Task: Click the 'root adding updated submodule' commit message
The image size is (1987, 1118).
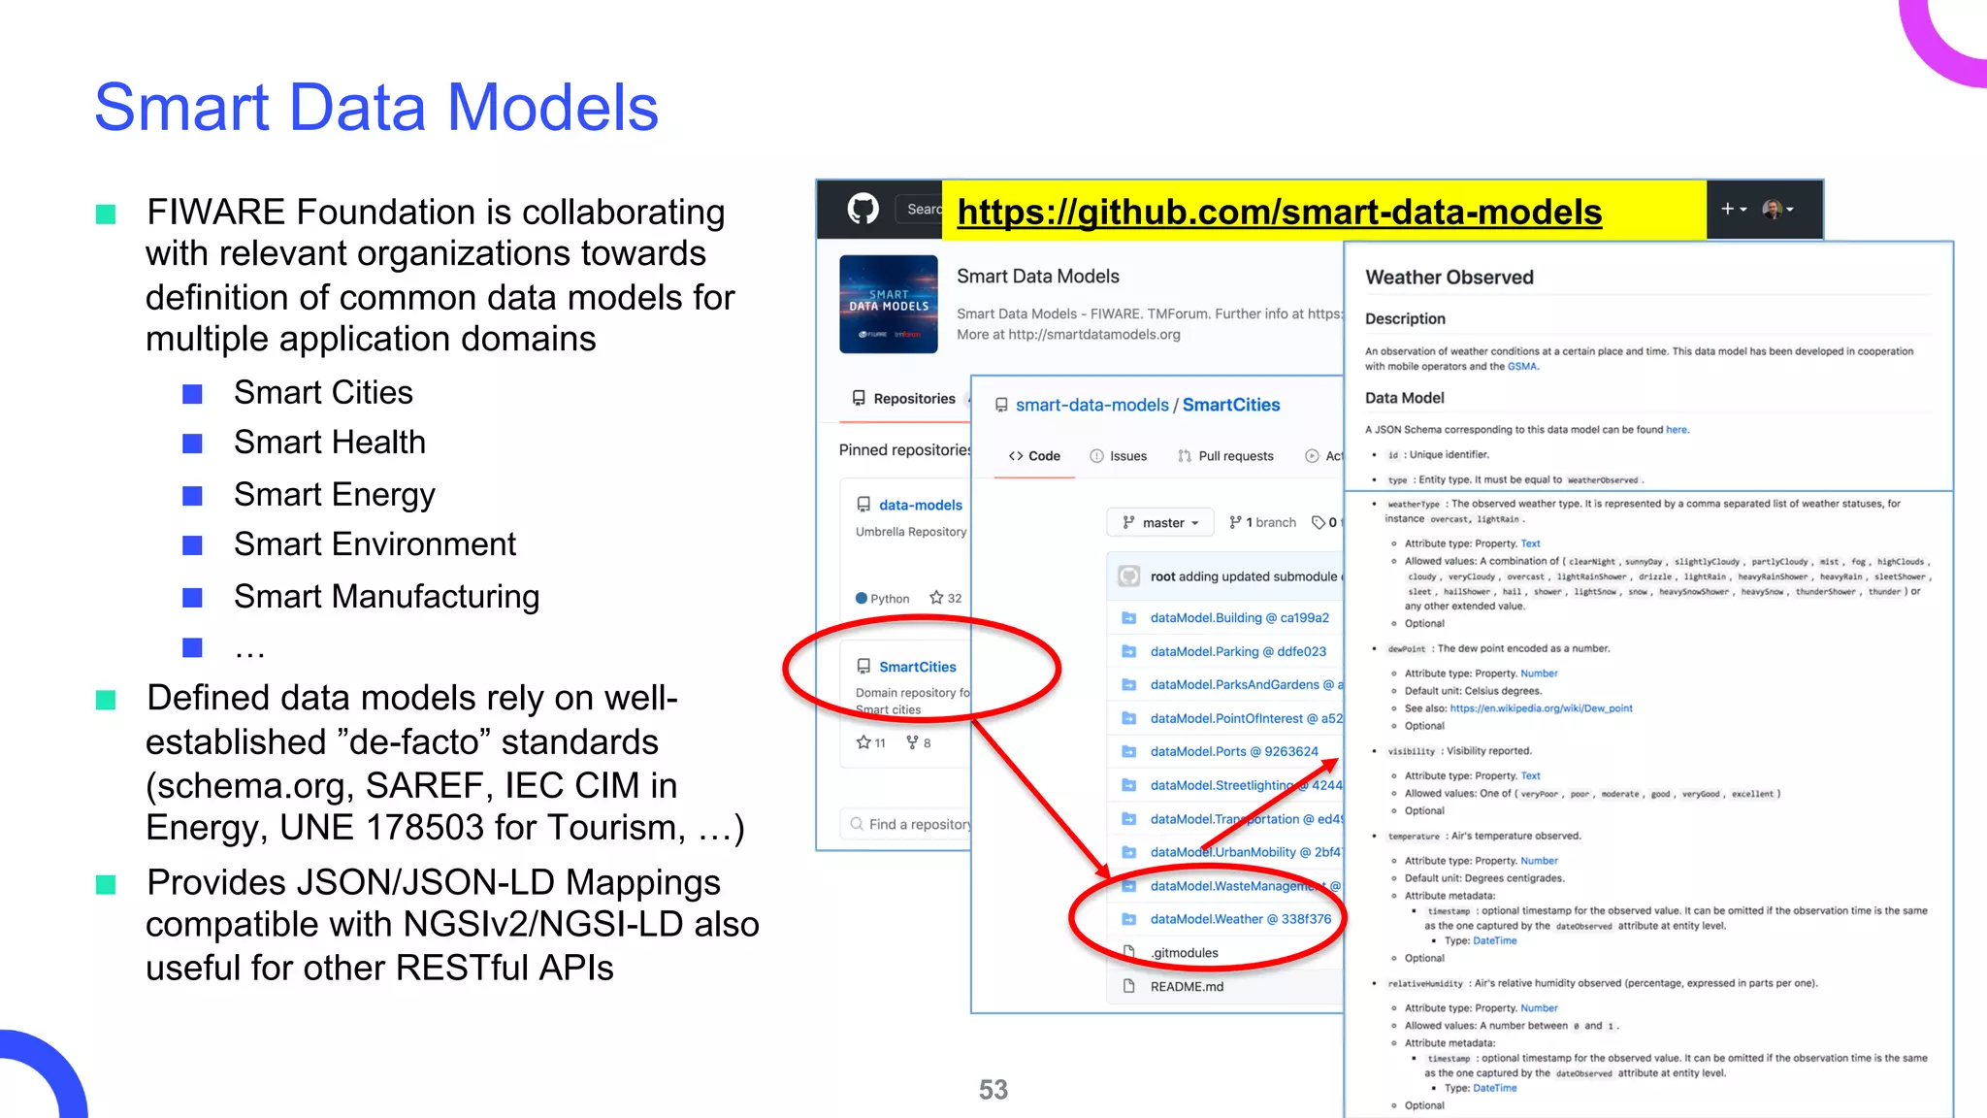Action: tap(1246, 576)
